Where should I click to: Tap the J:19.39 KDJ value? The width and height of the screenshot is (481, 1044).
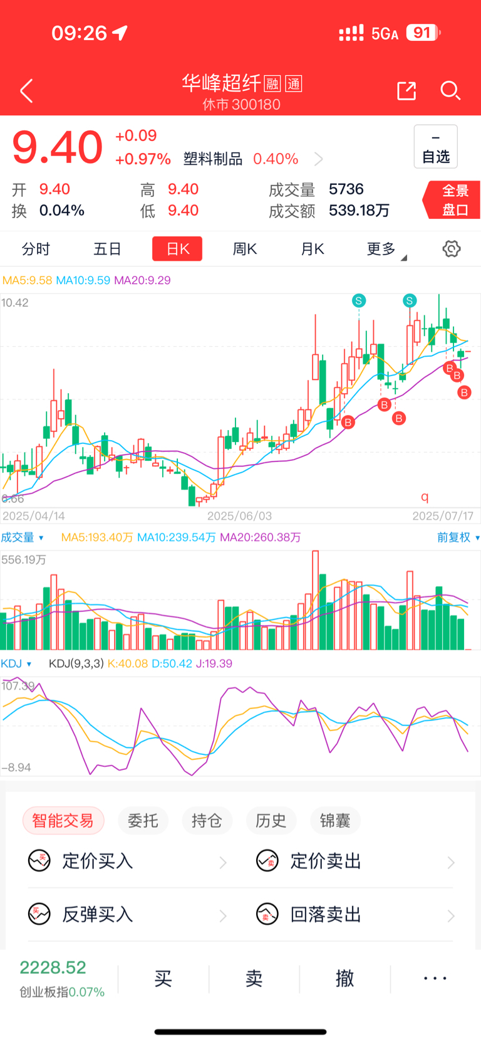point(214,663)
